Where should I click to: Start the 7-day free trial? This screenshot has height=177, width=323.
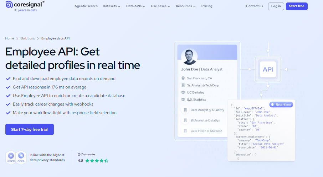coord(30,129)
